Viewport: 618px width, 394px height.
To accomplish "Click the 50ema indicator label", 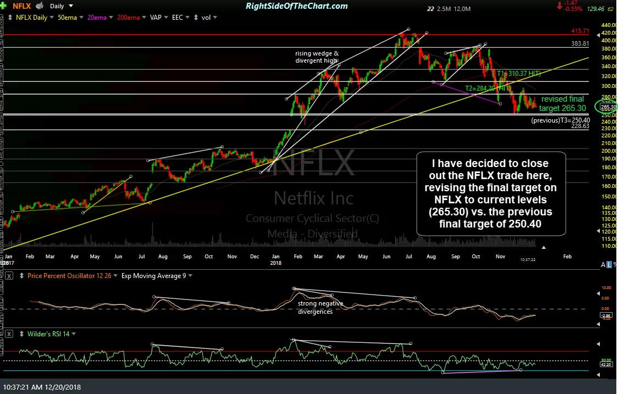I will (x=68, y=18).
